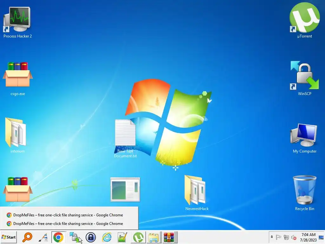The width and height of the screenshot is (325, 244).
Task: Select the Recycle Bin
Action: tap(304, 193)
